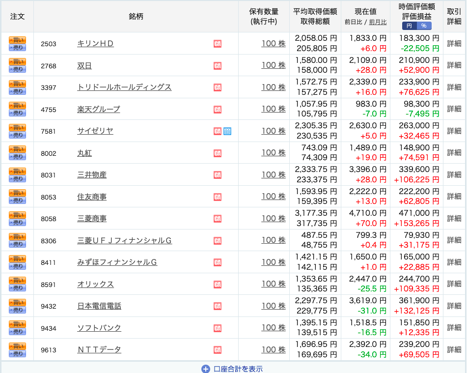
Task: Open 詳細 for NTTデータ row
Action: click(454, 350)
